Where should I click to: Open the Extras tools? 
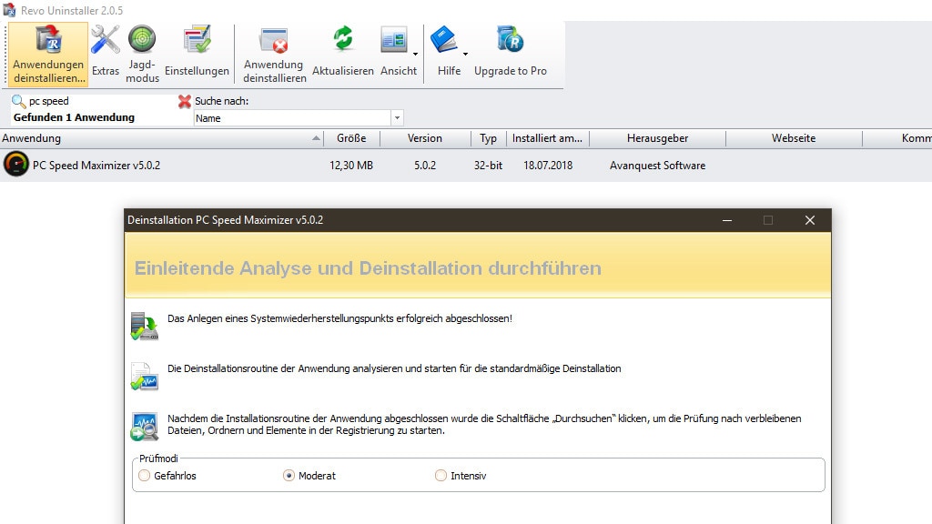[x=106, y=51]
